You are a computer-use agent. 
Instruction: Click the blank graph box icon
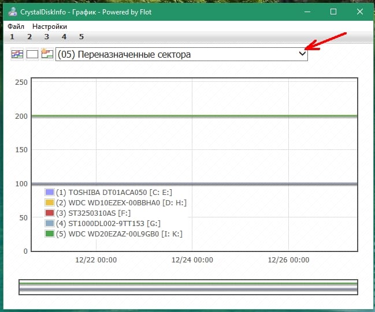[32, 54]
